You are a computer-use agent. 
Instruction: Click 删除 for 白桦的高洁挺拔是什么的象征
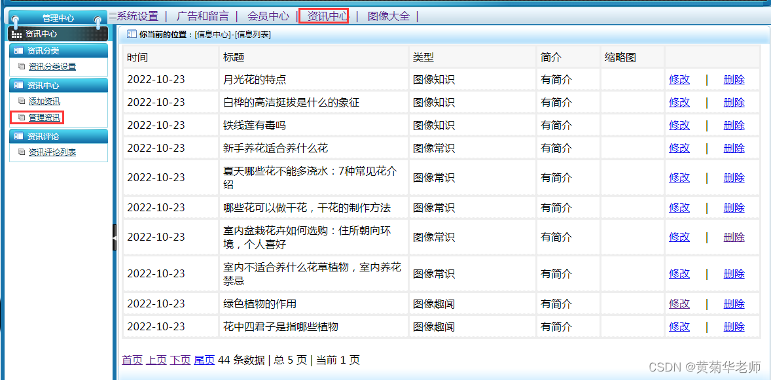point(734,102)
